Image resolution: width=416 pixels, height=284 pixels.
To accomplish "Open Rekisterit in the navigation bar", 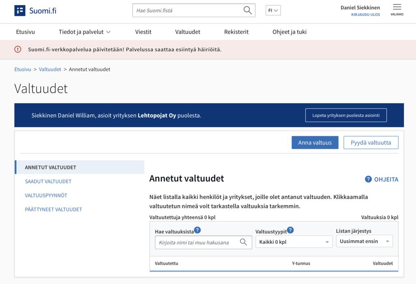I will click(x=236, y=32).
